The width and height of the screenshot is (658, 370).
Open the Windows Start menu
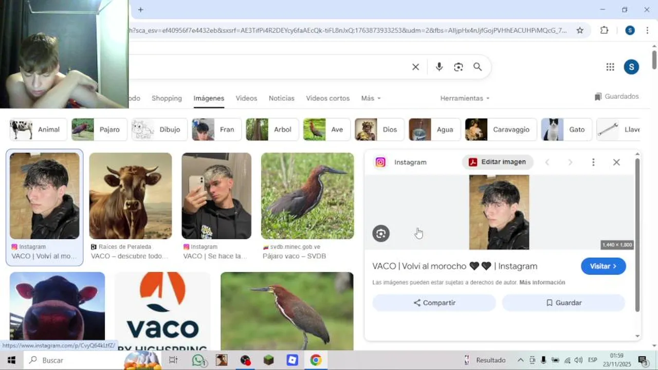point(11,360)
